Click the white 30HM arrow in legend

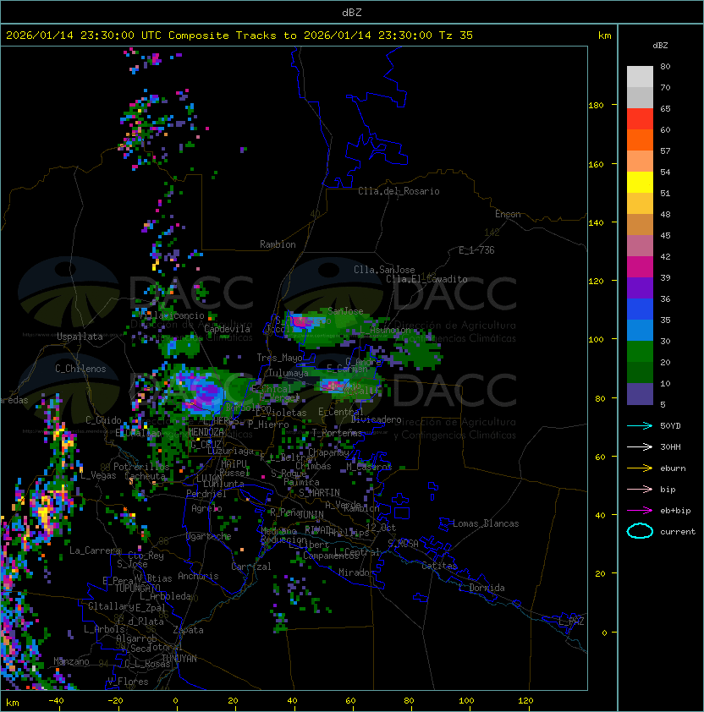[x=640, y=446]
